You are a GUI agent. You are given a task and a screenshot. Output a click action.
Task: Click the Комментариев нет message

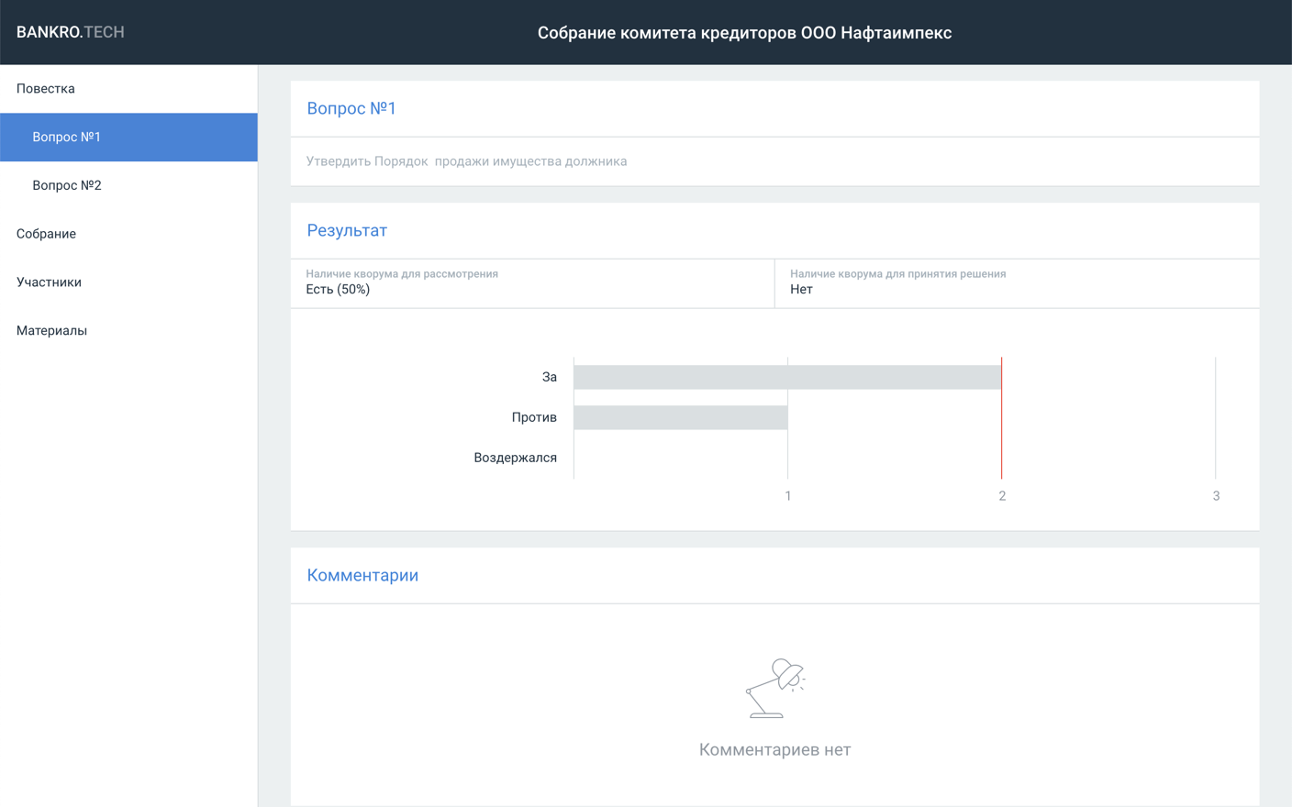(x=774, y=749)
